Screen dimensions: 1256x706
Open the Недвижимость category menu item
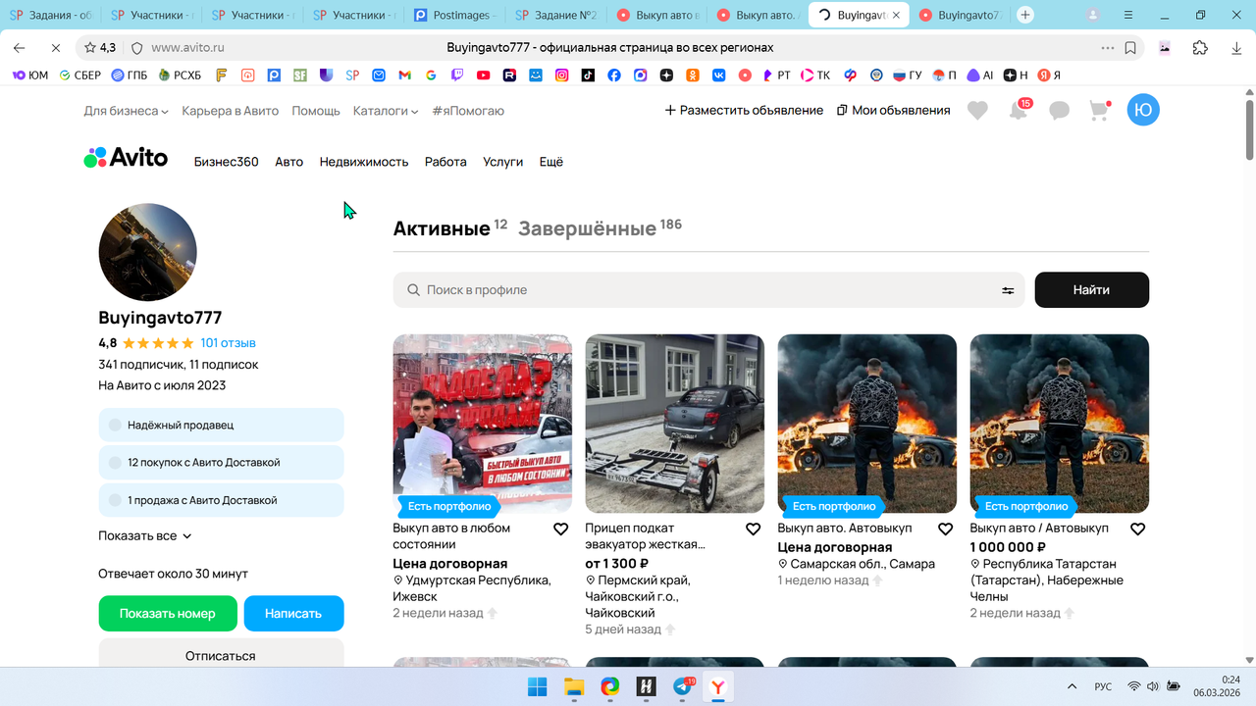click(x=364, y=162)
